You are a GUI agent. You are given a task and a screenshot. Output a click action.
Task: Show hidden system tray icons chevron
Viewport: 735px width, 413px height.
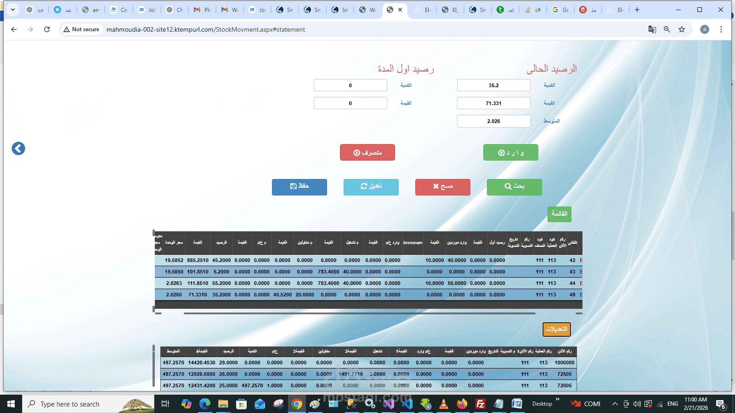[615, 404]
